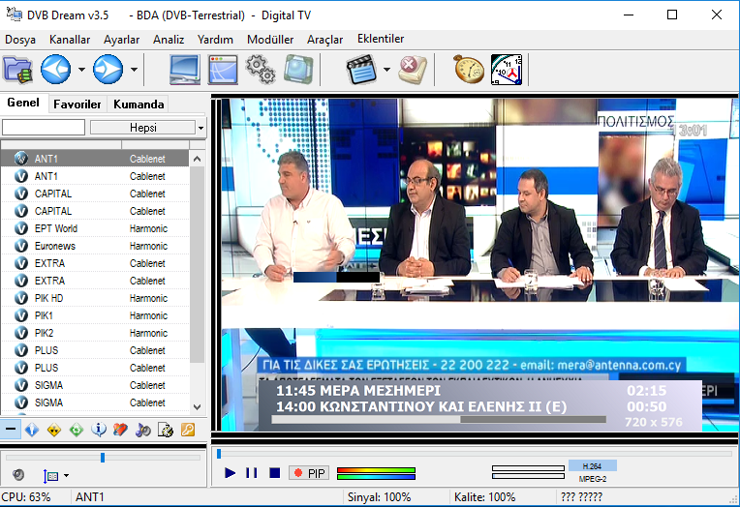Open the Analiz menu
The image size is (740, 507).
coord(169,40)
